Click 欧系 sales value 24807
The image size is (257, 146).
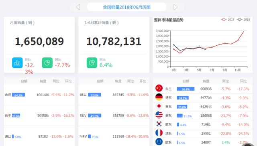[x=206, y=142]
